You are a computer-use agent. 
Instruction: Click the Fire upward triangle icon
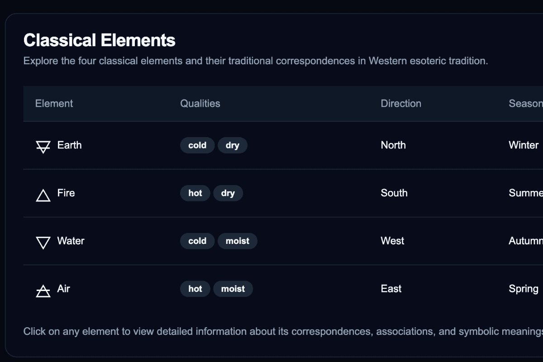43,195
